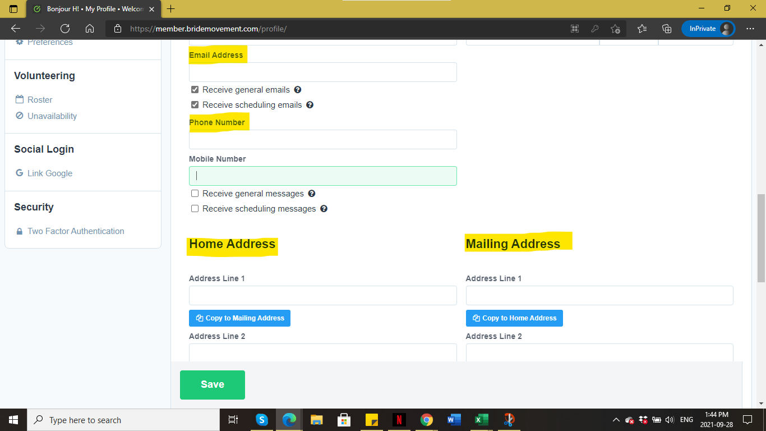The width and height of the screenshot is (766, 431).
Task: Click the grid icon in the address bar
Action: (x=575, y=29)
